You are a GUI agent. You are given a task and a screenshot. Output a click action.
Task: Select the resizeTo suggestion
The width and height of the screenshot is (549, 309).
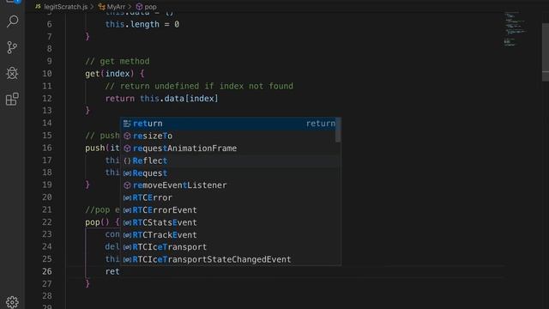(x=231, y=136)
